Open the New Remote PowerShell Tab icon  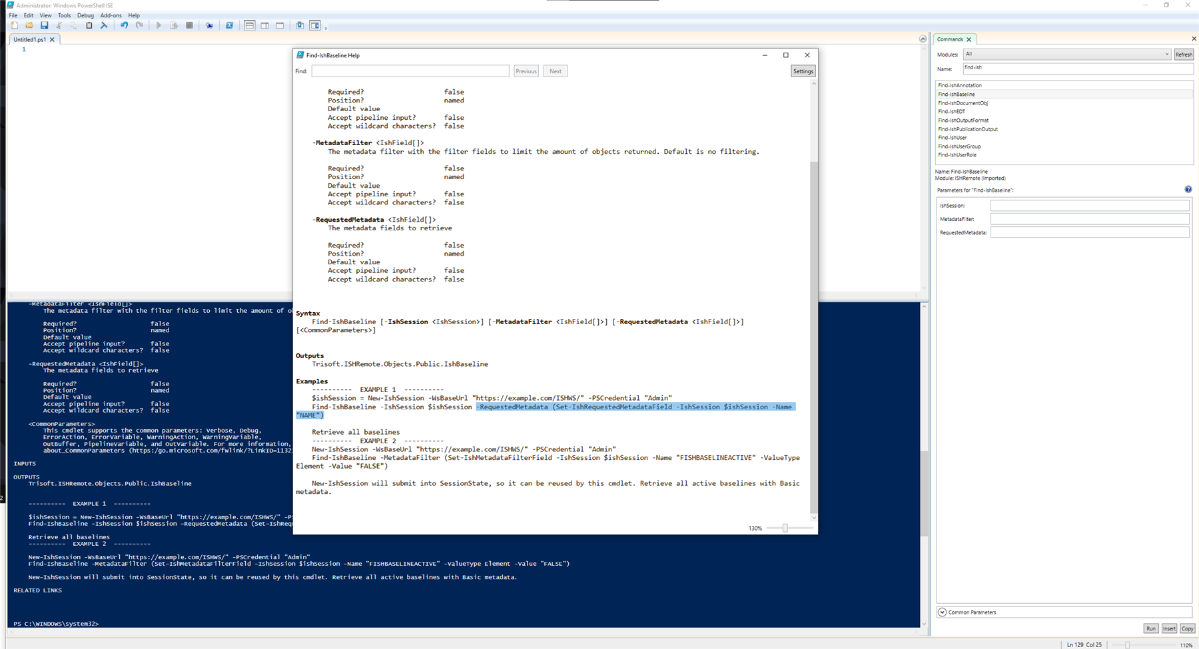coord(209,25)
